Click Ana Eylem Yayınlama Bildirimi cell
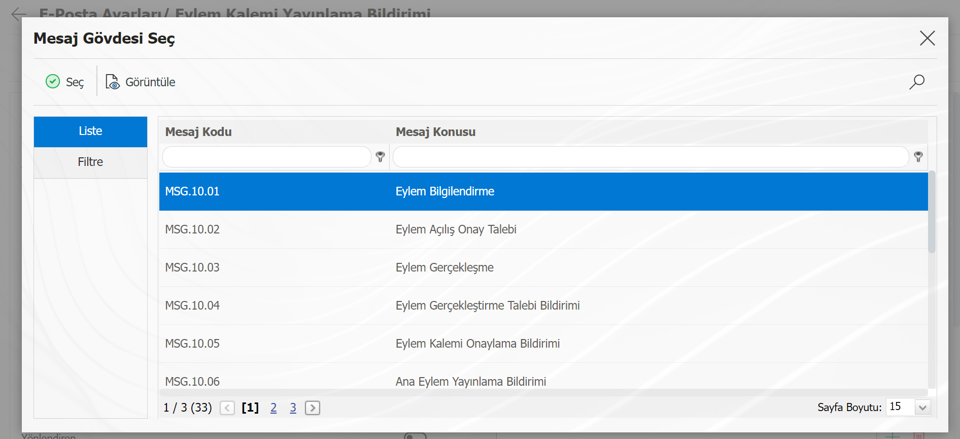 click(471, 381)
